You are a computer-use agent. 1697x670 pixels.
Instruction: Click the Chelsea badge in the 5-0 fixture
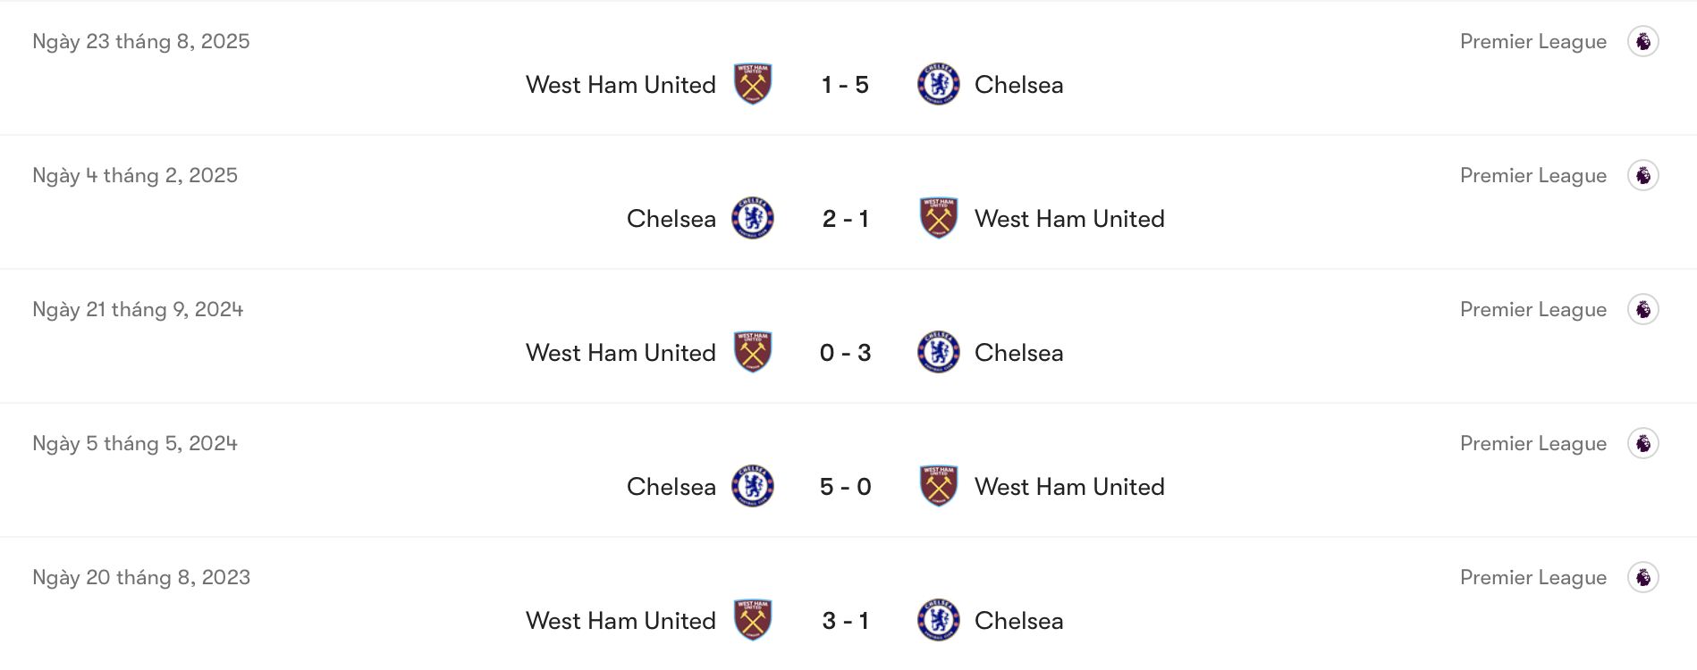pos(754,487)
